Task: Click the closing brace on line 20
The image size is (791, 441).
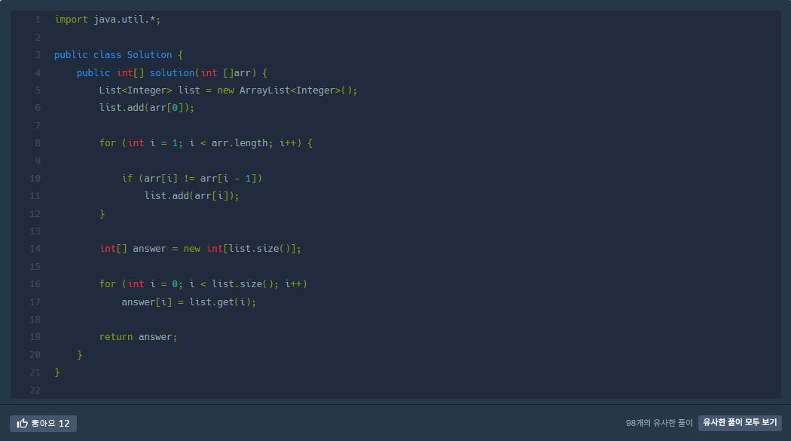Action: click(x=80, y=355)
